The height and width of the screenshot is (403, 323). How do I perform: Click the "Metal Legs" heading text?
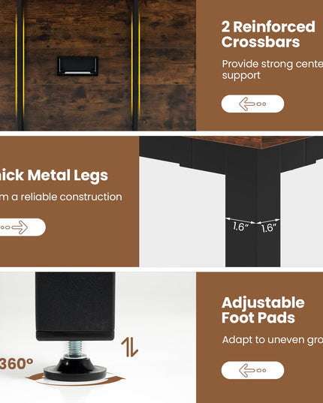68,176
